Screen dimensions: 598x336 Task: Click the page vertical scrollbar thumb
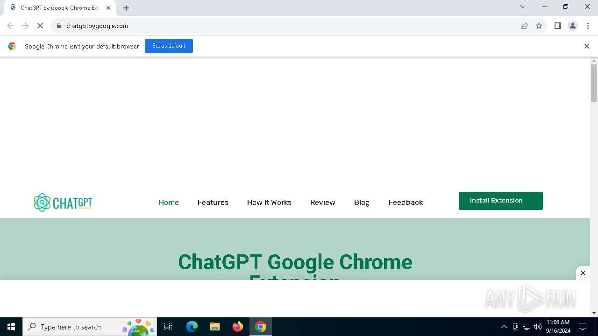pos(594,83)
